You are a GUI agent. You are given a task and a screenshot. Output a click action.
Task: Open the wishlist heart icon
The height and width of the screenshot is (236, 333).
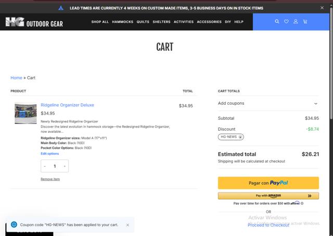(286, 21)
